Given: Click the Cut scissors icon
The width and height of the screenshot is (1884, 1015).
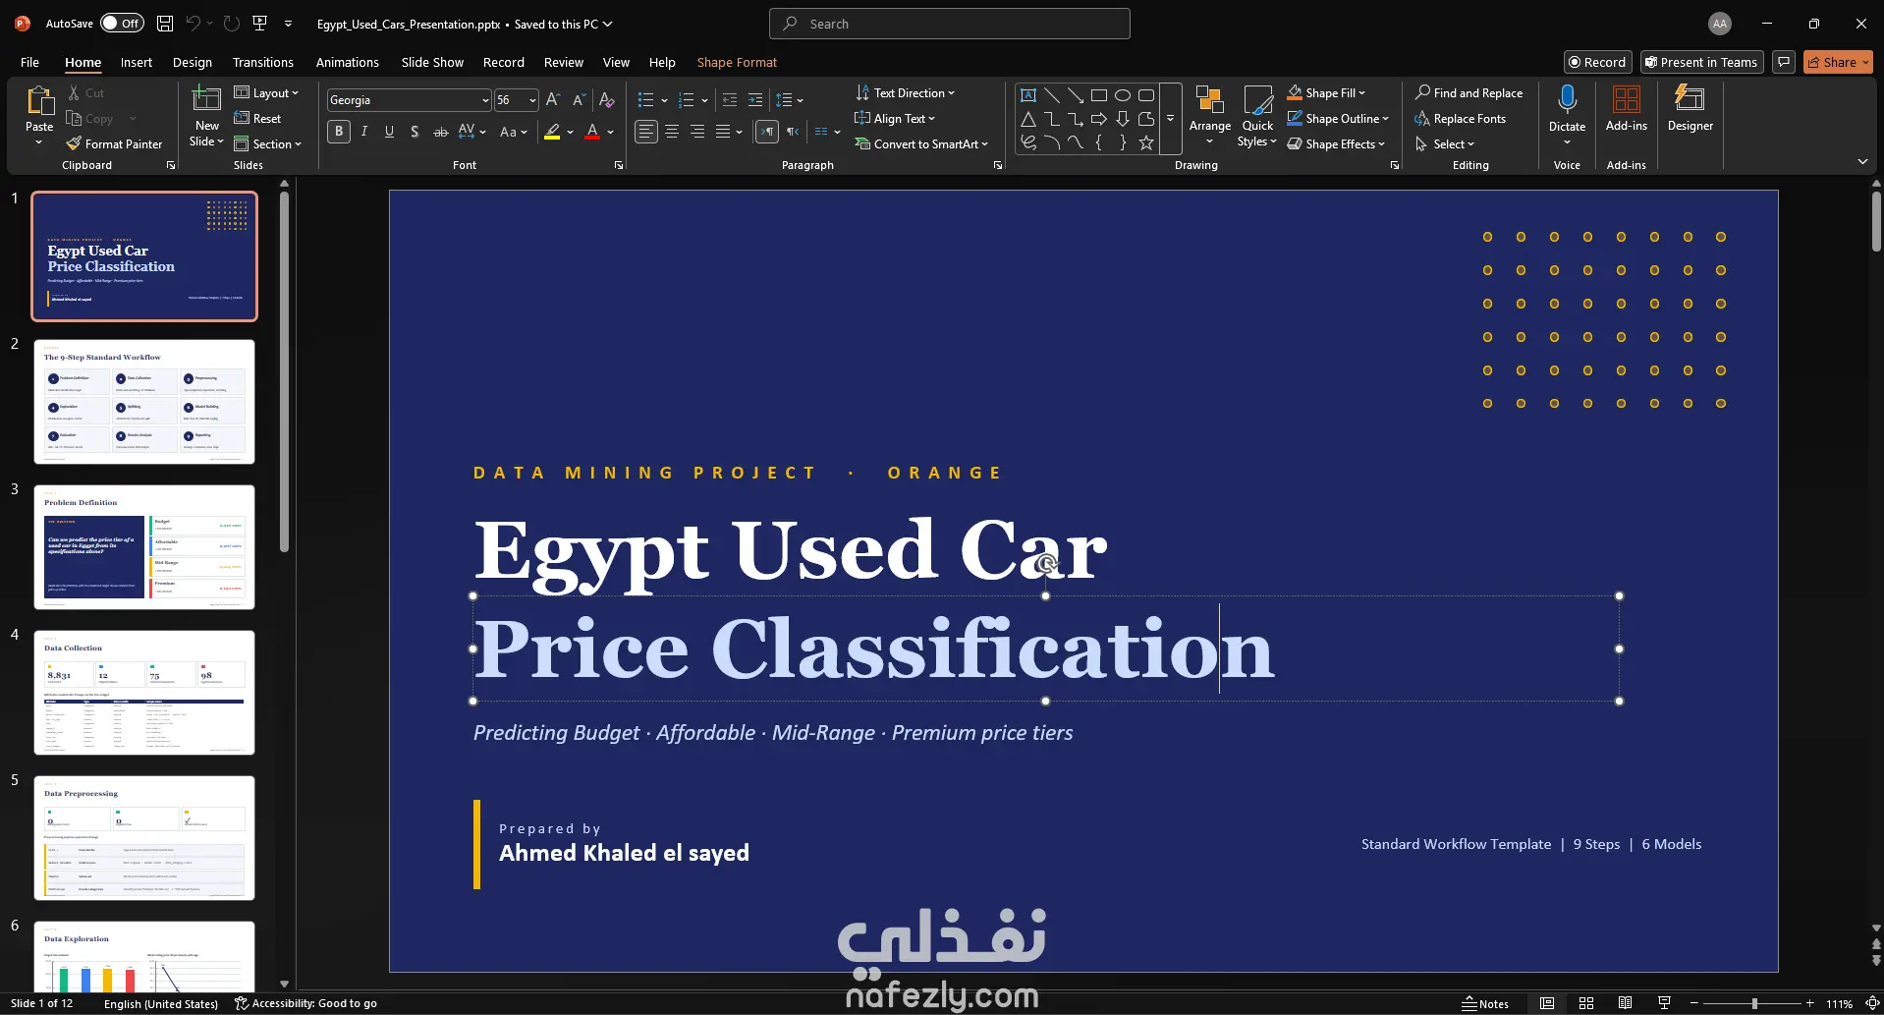Looking at the screenshot, I should tap(75, 92).
